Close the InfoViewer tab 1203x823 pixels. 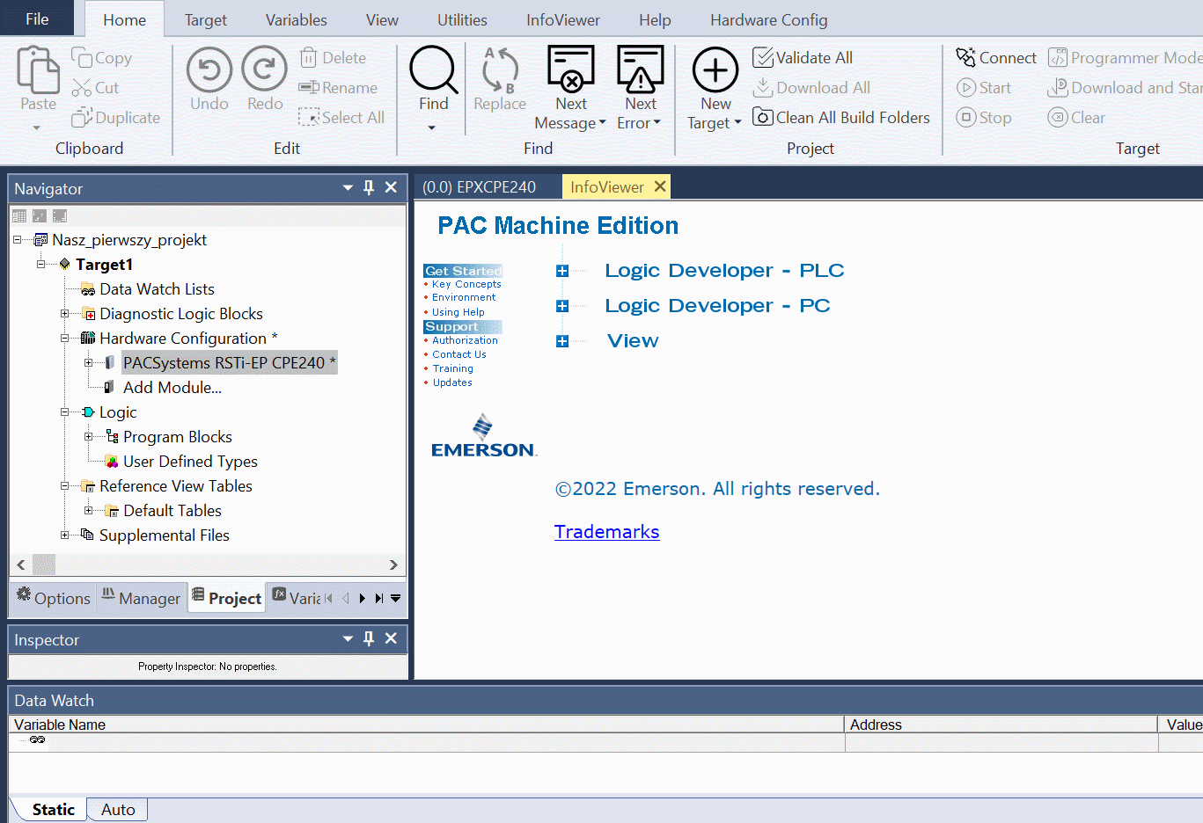(x=660, y=186)
